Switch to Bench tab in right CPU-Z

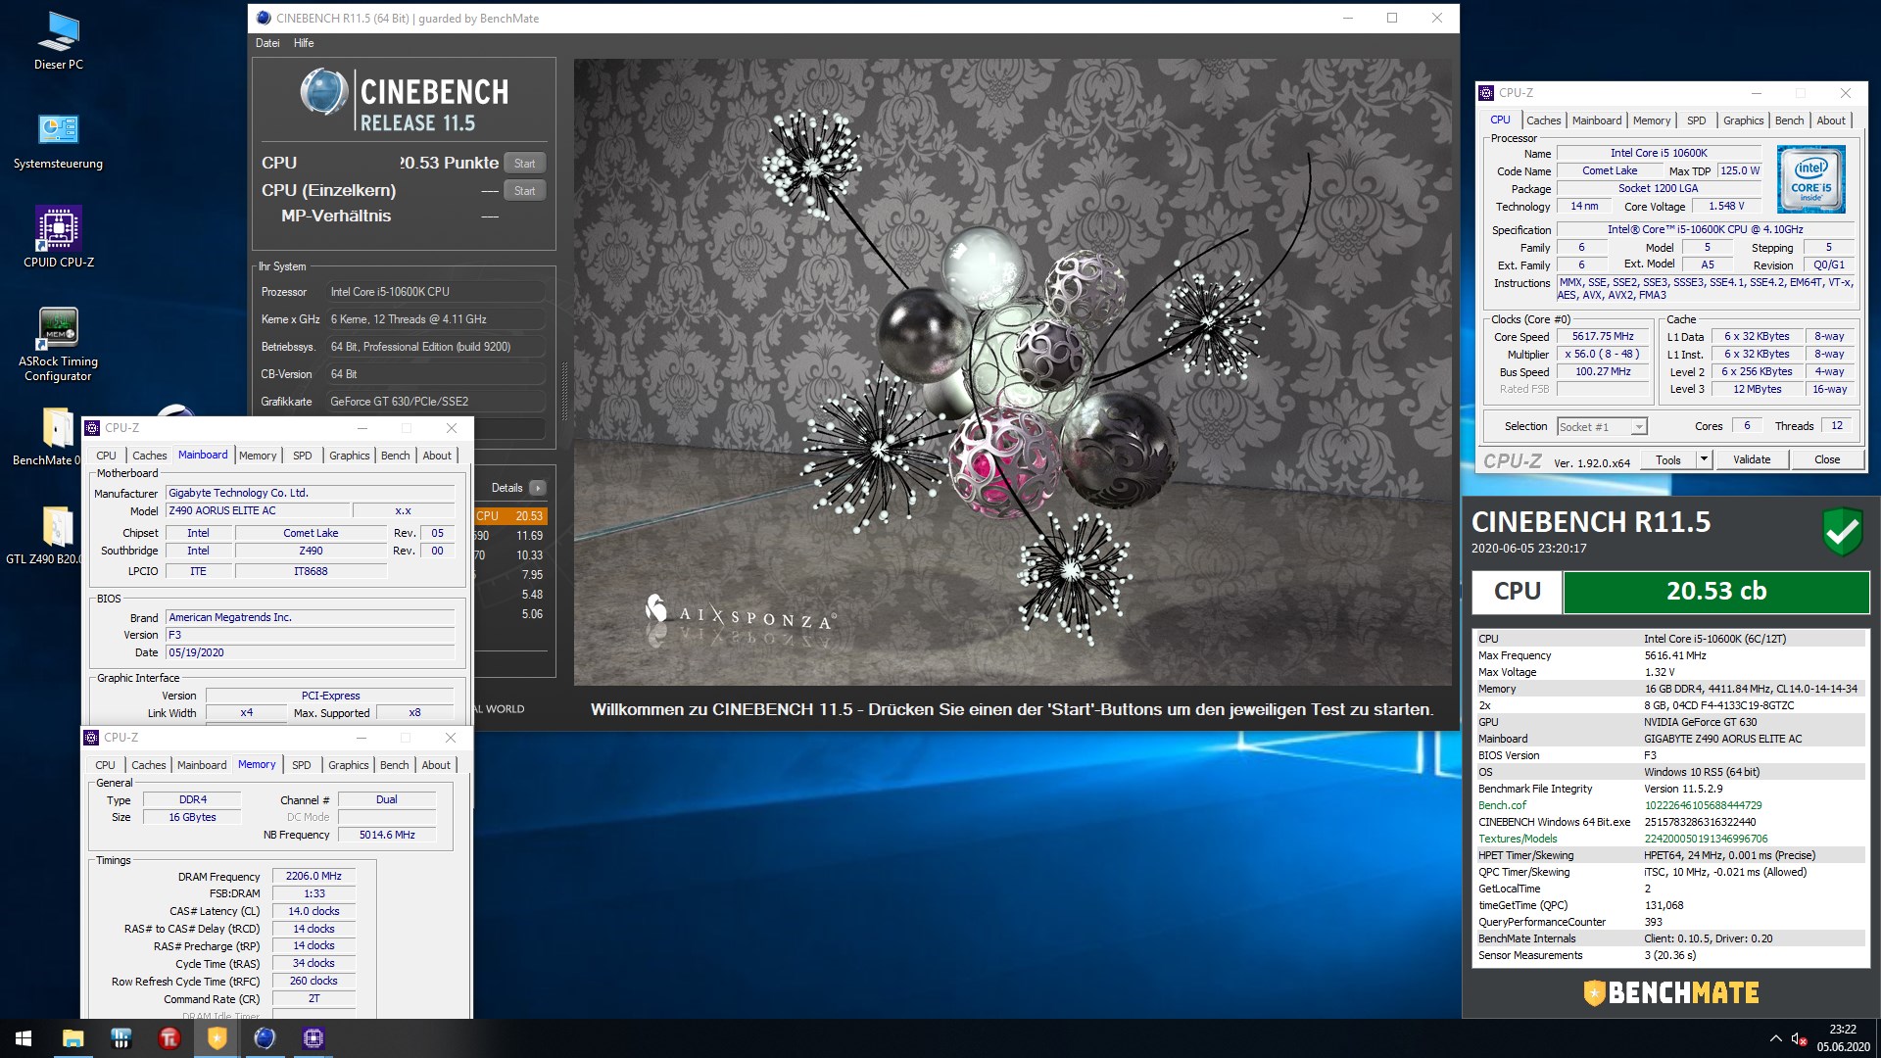pos(1789,120)
